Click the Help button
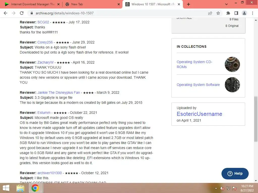 [x=235, y=173]
